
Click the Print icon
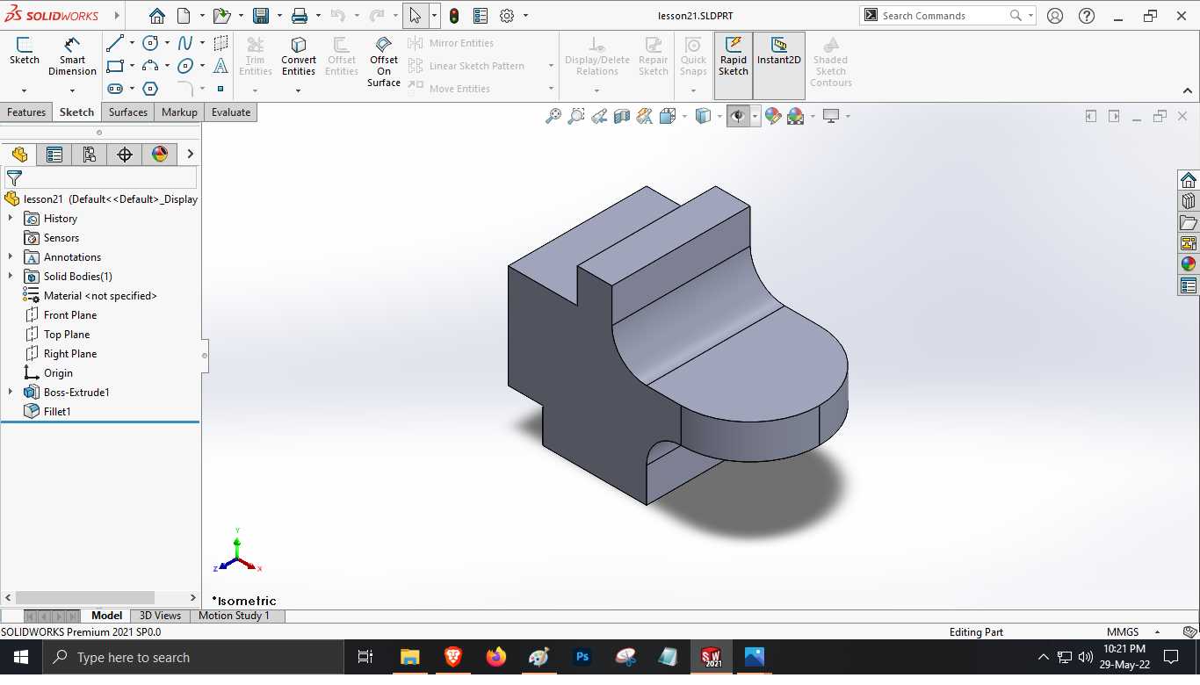[300, 16]
